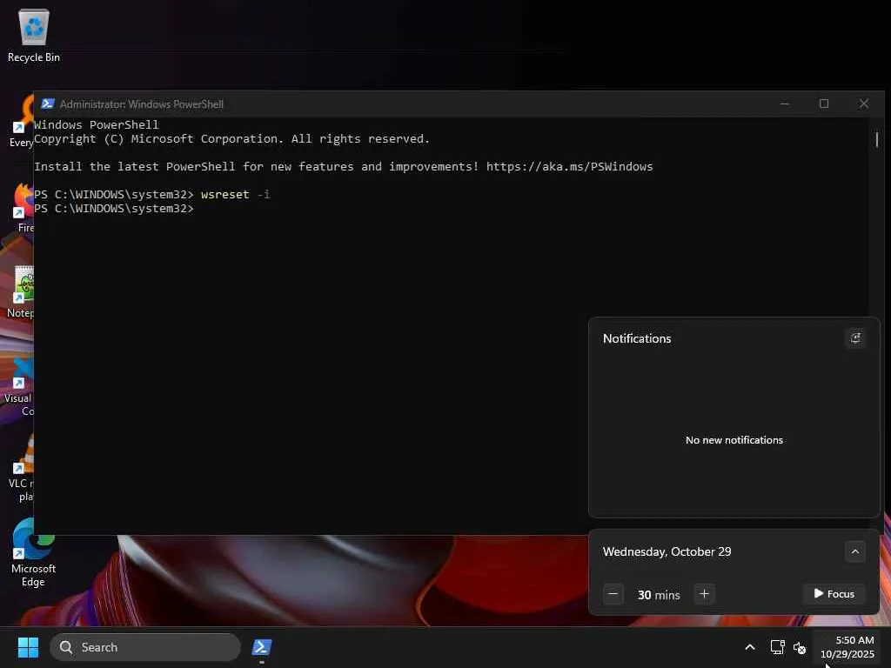Click the muted volume tray icon
The width and height of the screenshot is (891, 668).
800,647
